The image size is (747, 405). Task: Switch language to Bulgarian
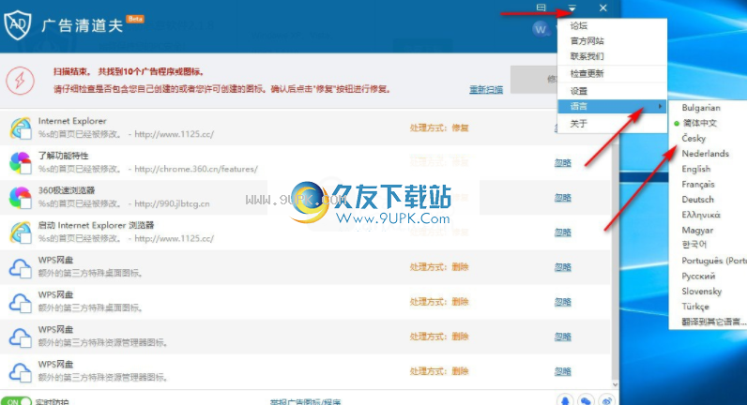point(701,108)
